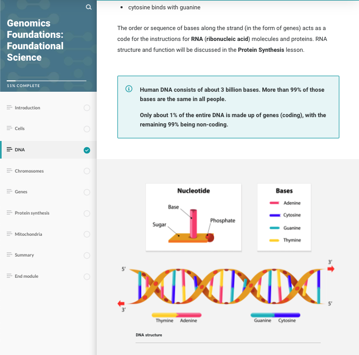Open the Genes lesson
Viewport: 359px width, 355px height.
pos(48,192)
